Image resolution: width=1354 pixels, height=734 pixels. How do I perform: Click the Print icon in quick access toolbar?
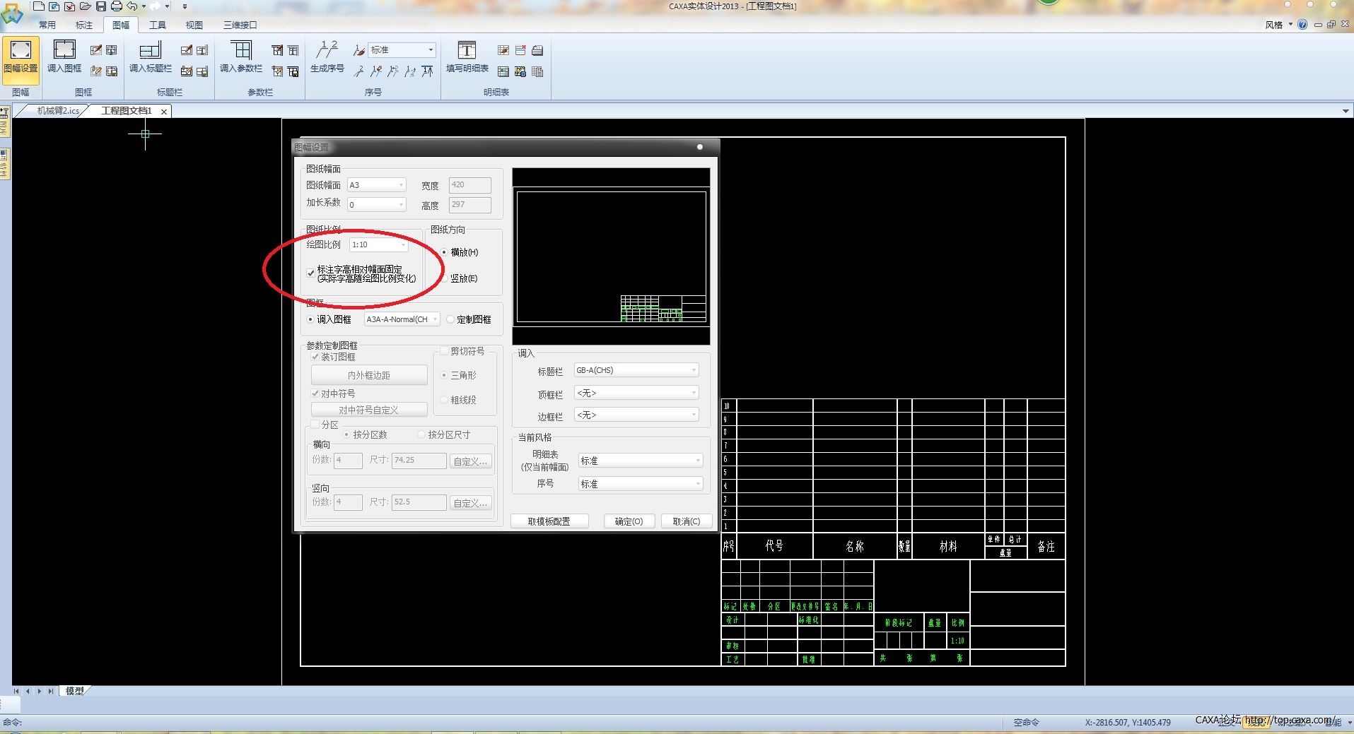pos(116,6)
